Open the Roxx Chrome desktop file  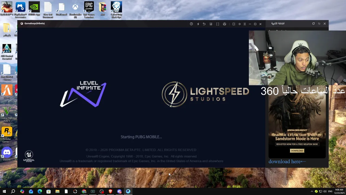[7, 73]
